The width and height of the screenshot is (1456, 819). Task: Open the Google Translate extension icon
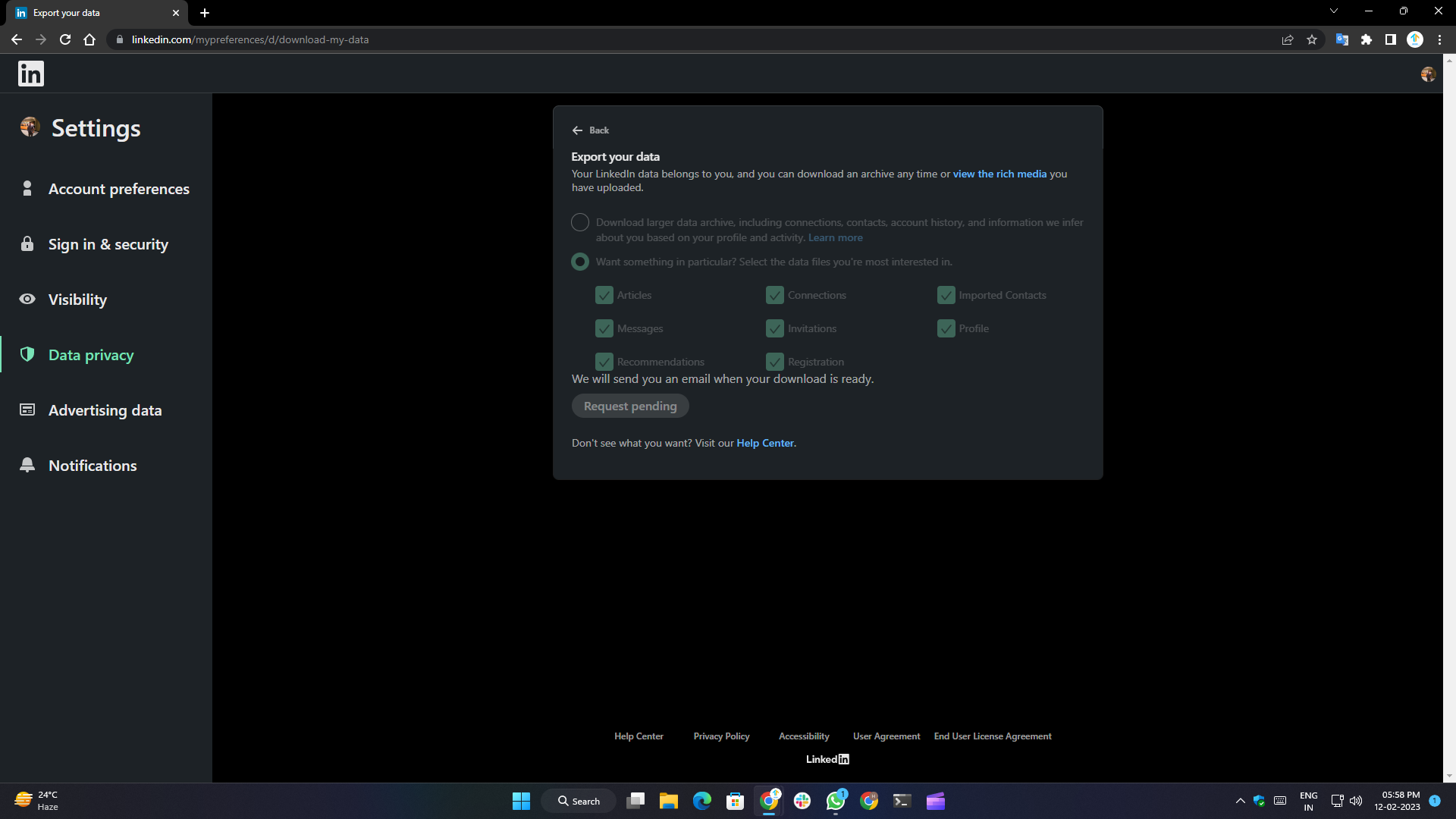(1341, 39)
